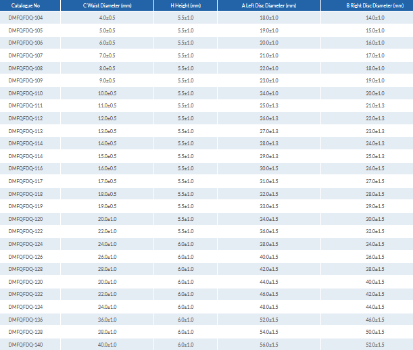Click the height value in DMFQFDQ-126 row
This screenshot has width=413, height=350.
tap(186, 256)
